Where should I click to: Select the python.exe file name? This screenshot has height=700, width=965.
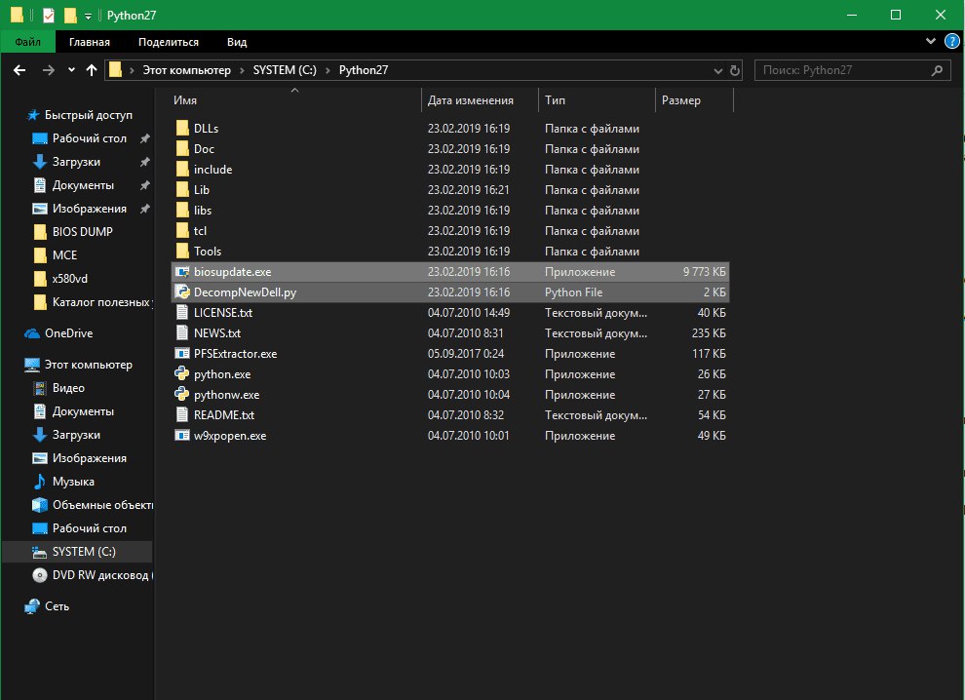(x=222, y=374)
